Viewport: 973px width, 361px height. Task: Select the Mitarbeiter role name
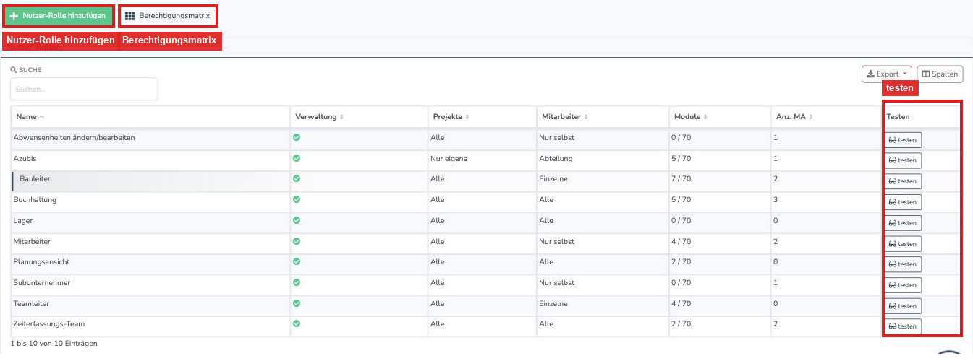(x=32, y=241)
